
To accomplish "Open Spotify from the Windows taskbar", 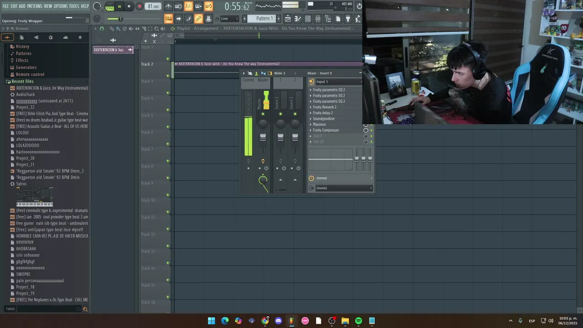I will pos(358,321).
